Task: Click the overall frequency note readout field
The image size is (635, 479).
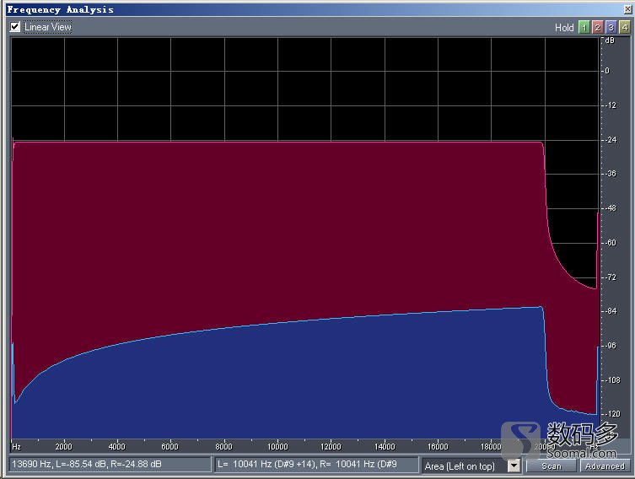Action: [x=316, y=465]
